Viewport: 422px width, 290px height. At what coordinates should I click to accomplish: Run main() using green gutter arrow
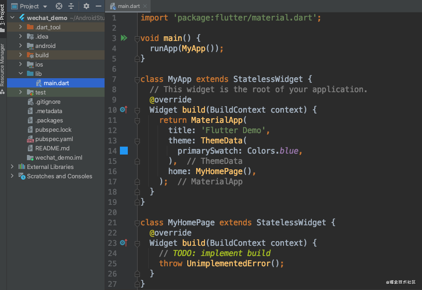(124, 38)
